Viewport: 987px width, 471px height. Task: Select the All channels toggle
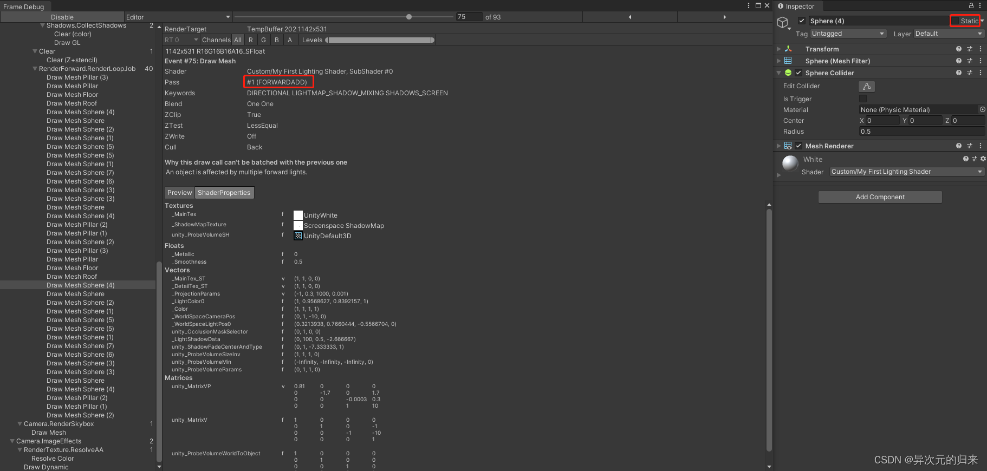coord(238,40)
